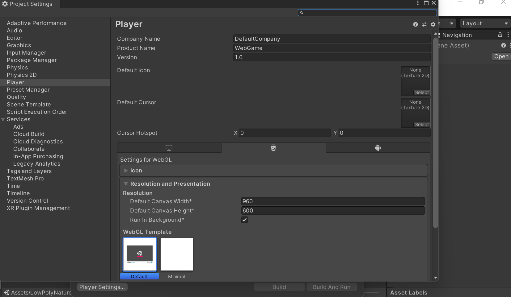Select Legacy Analytics under Services
The image size is (511, 297).
(x=37, y=164)
